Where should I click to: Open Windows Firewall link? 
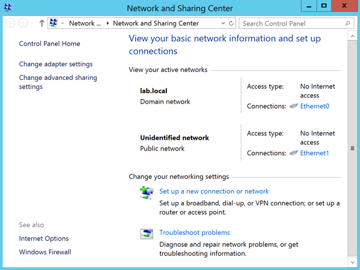click(45, 252)
